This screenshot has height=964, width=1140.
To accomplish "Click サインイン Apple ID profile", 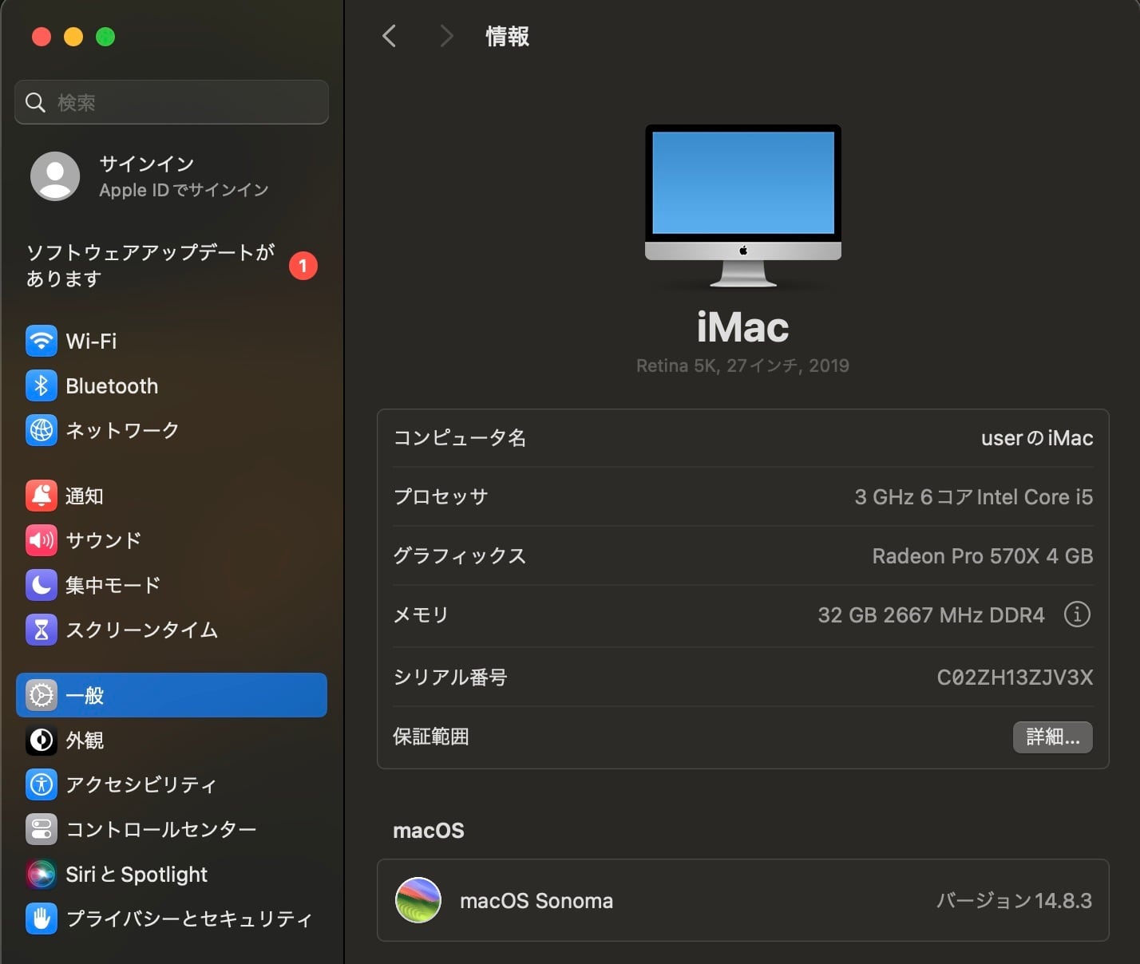I will point(148,176).
